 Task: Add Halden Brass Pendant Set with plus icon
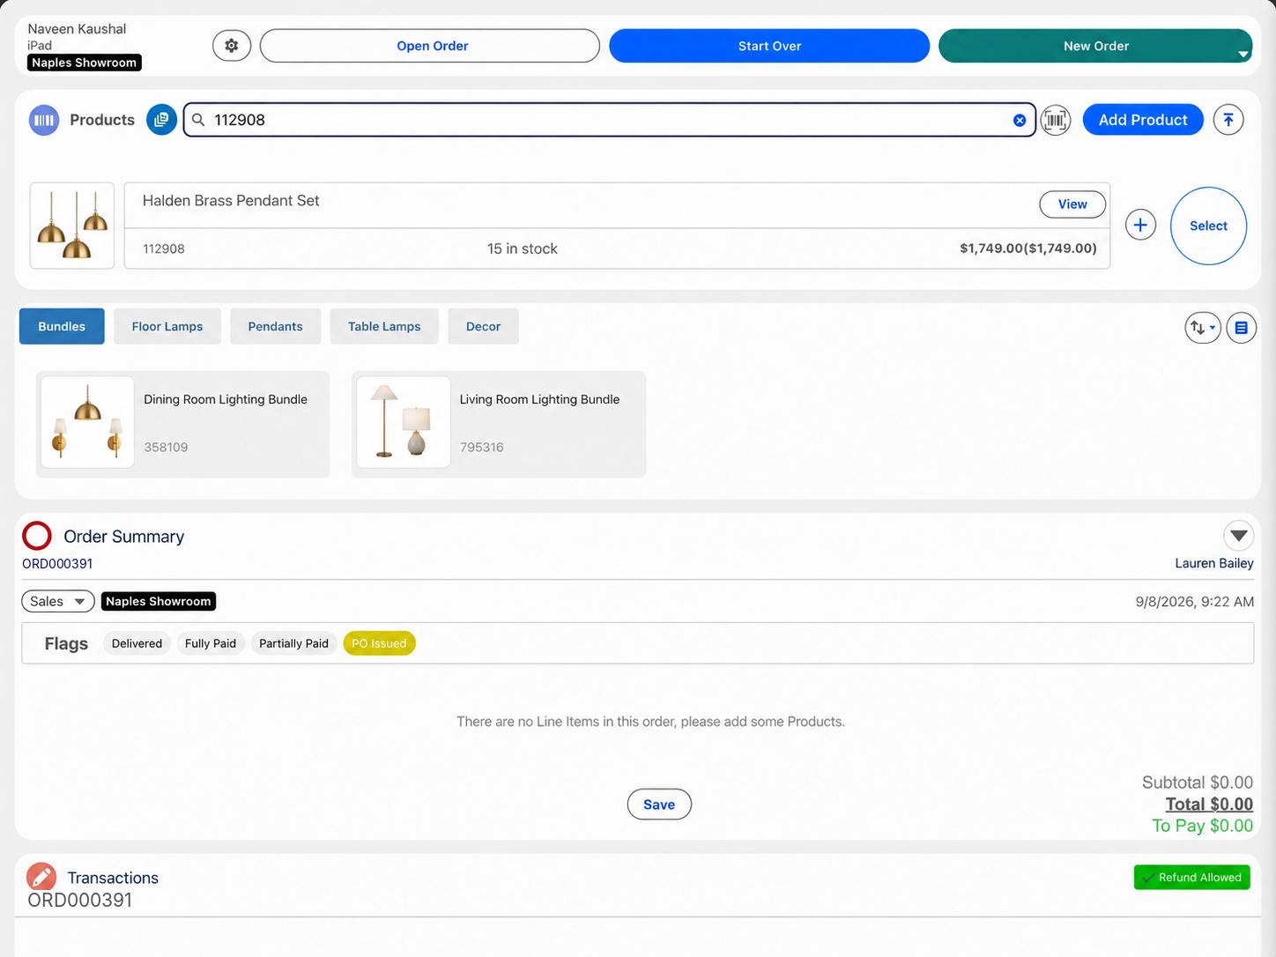point(1140,226)
